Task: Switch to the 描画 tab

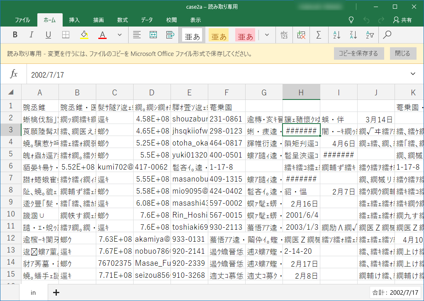Action: pos(98,20)
